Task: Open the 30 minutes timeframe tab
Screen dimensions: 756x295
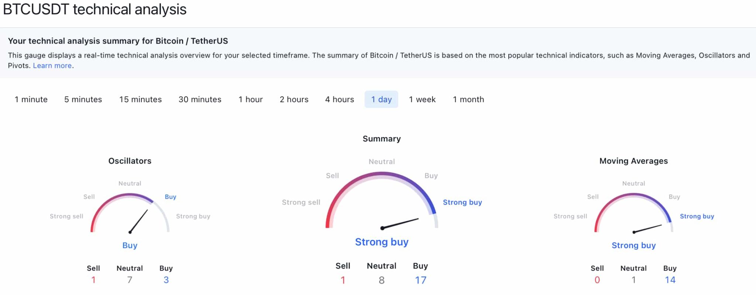Action: (200, 99)
